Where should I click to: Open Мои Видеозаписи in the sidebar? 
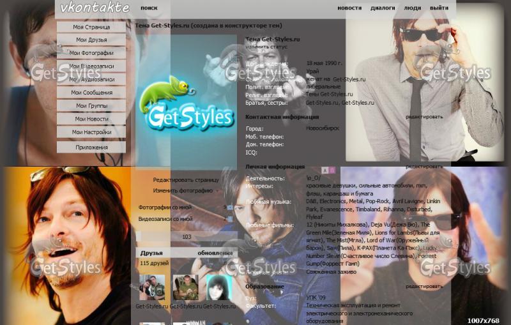coord(91,66)
